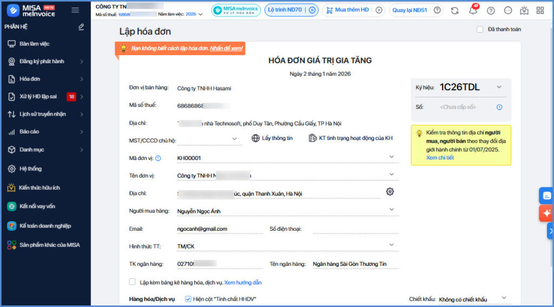
Task: Click the red 18 badge on Xử lý HĐ lập sai
Action: click(x=71, y=97)
